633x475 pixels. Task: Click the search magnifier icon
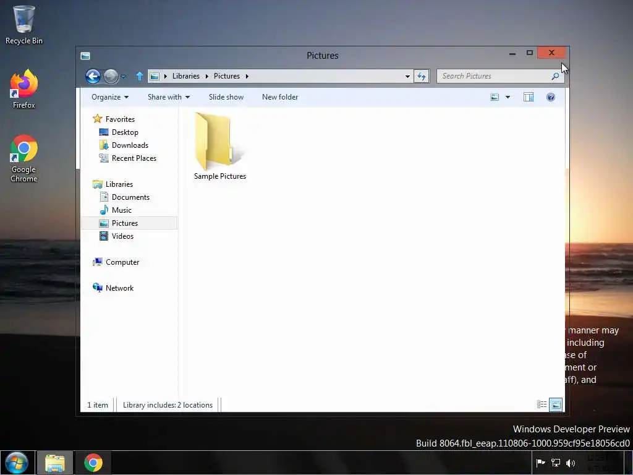(x=555, y=76)
